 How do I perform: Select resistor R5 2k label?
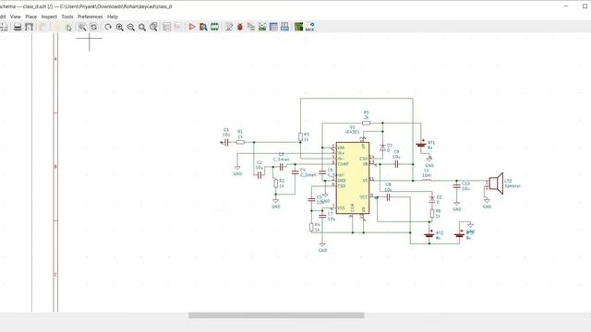[x=366, y=115]
